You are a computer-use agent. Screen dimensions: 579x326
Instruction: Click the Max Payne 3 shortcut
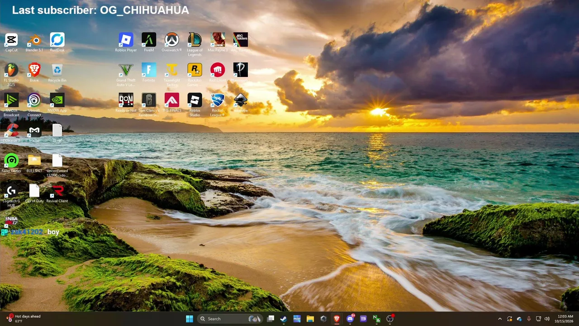click(x=218, y=42)
